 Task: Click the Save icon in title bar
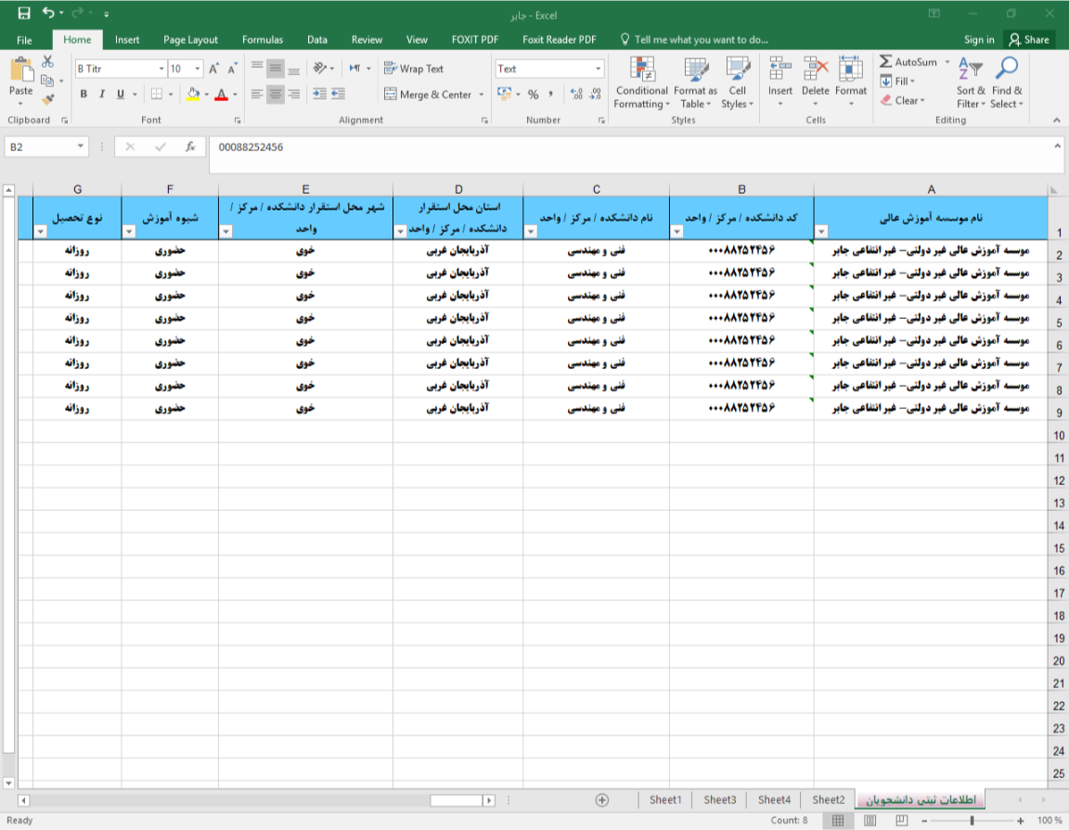pos(24,13)
